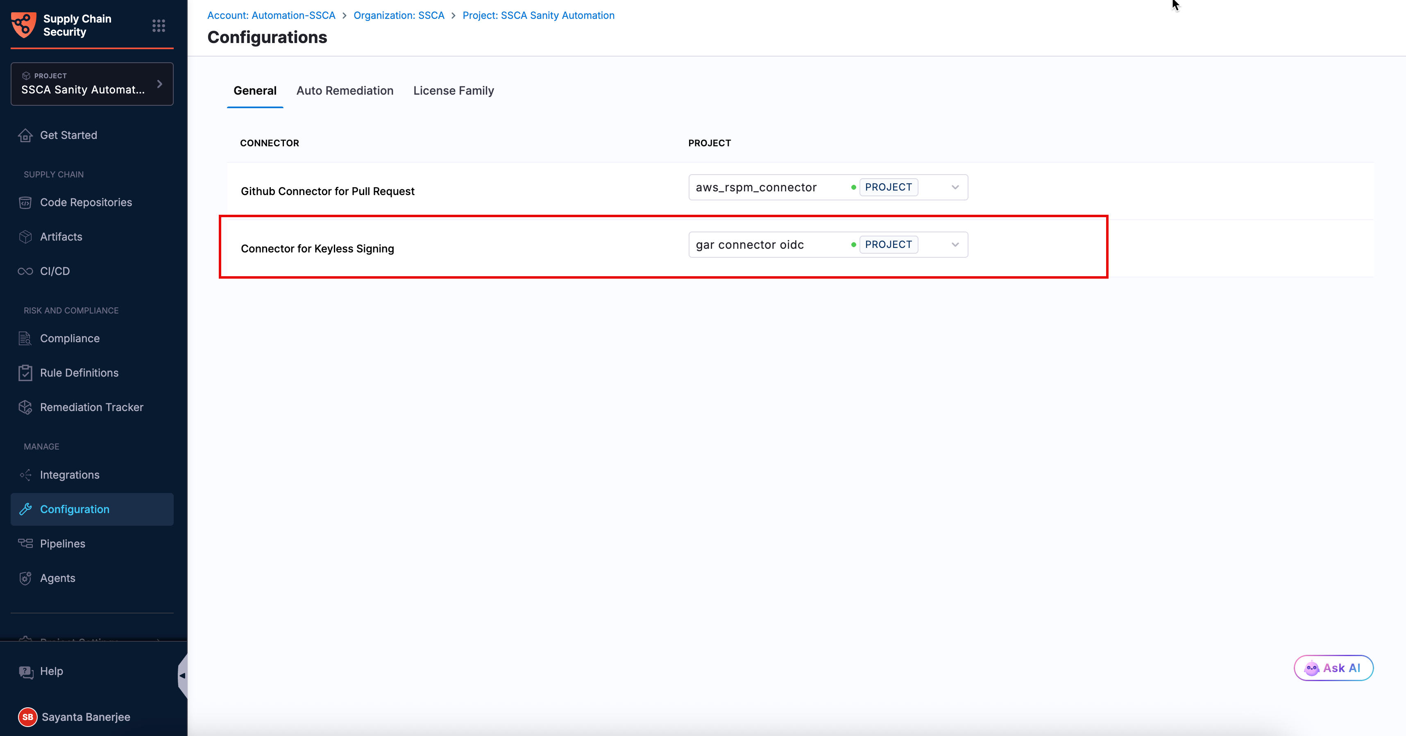Click the CONNECTOR column header
Viewport: 1406px width, 736px height.
pyautogui.click(x=270, y=143)
